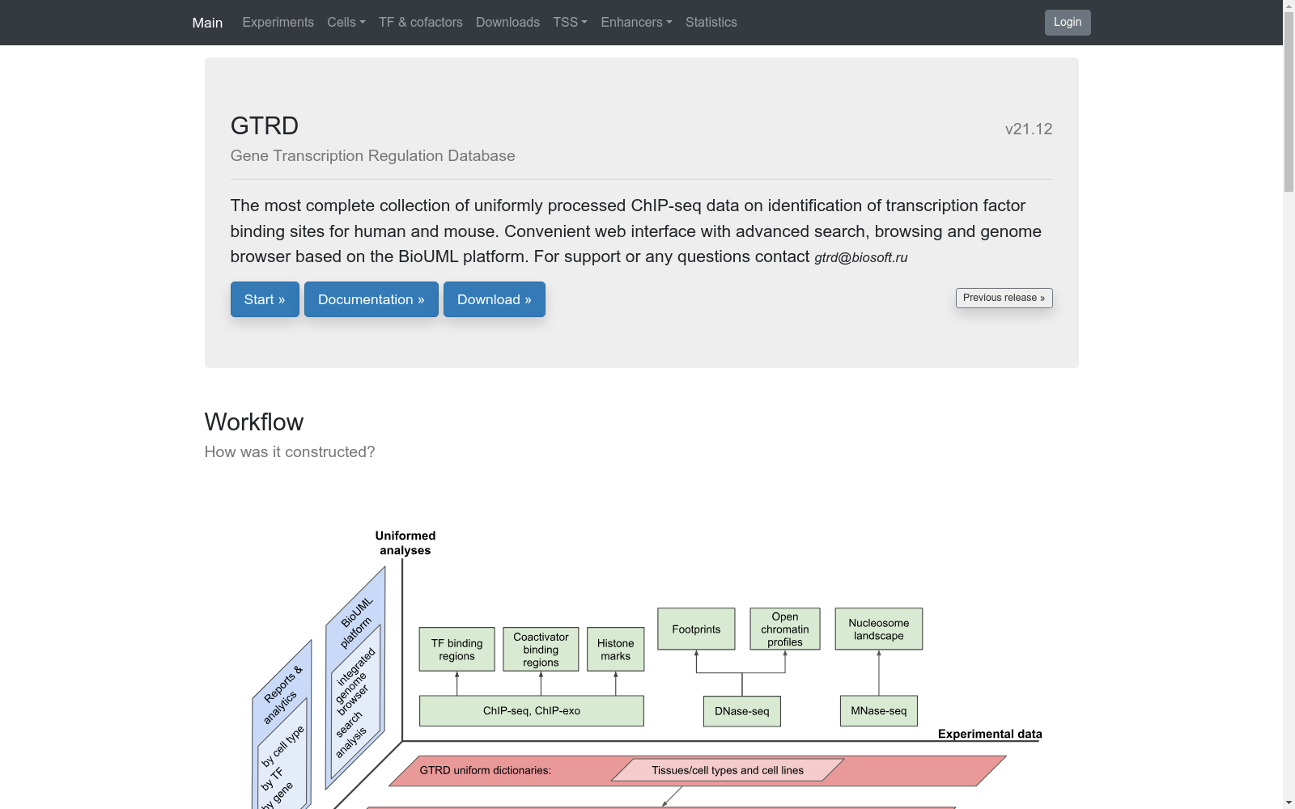This screenshot has width=1295, height=809.
Task: Go to the Experiments page
Action: point(278,23)
